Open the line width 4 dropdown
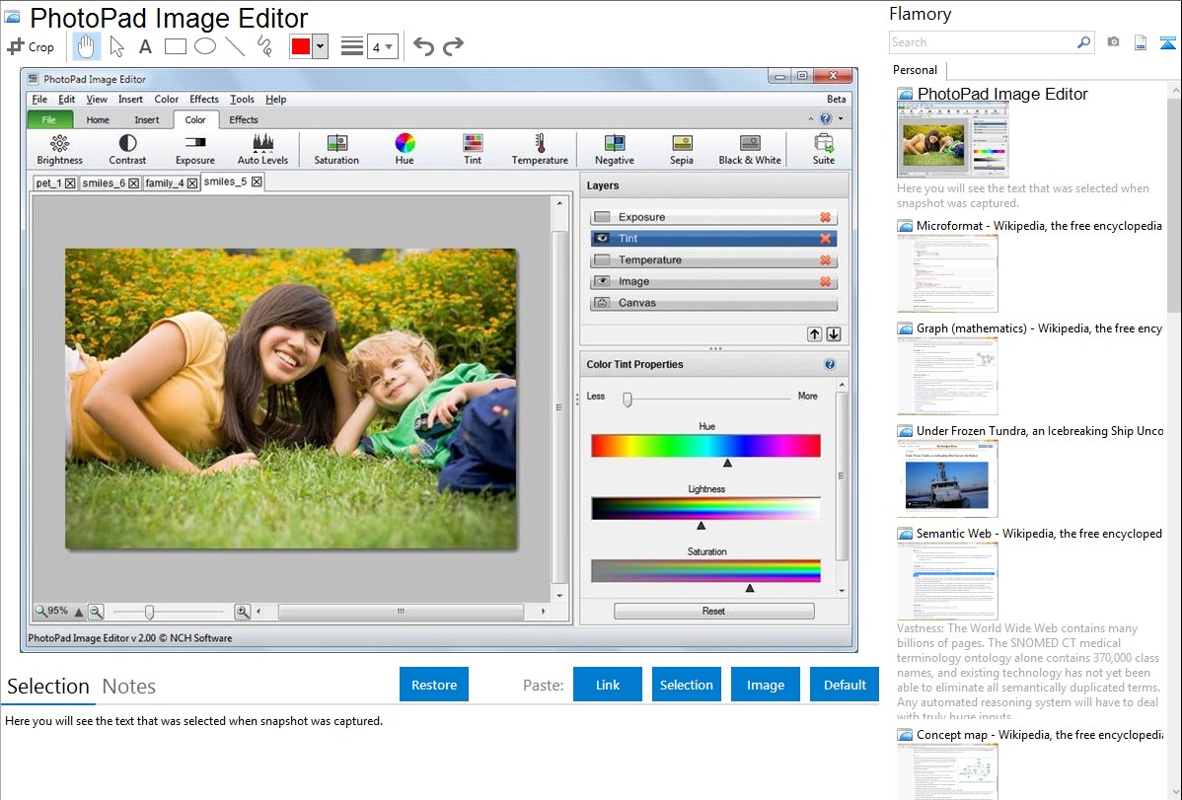Screen dimensions: 1182x800 [382, 46]
